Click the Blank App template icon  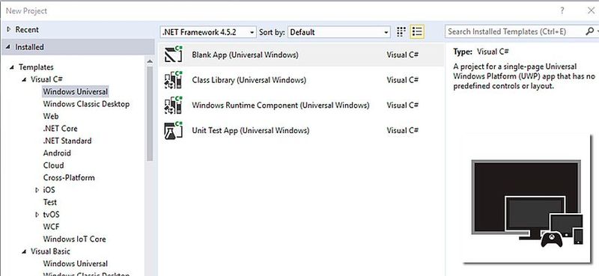[x=173, y=55]
